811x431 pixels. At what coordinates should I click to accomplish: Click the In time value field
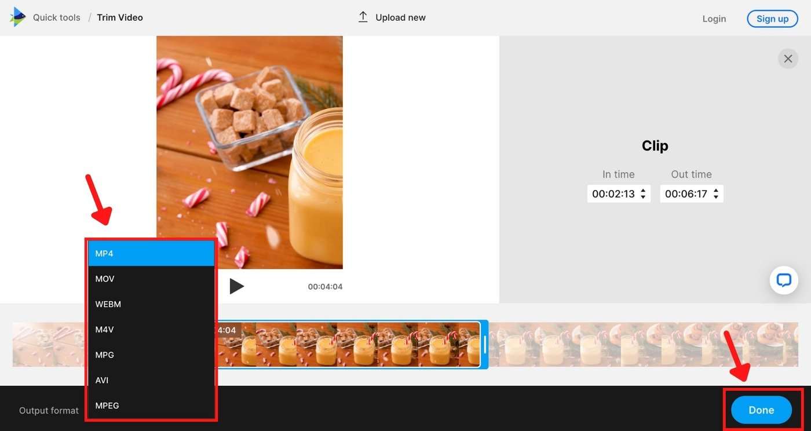[614, 193]
